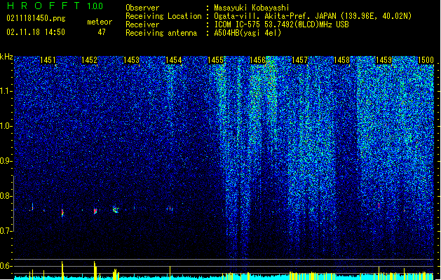Click the meteor echo just after 1452
The image size is (441, 280).
(95, 211)
